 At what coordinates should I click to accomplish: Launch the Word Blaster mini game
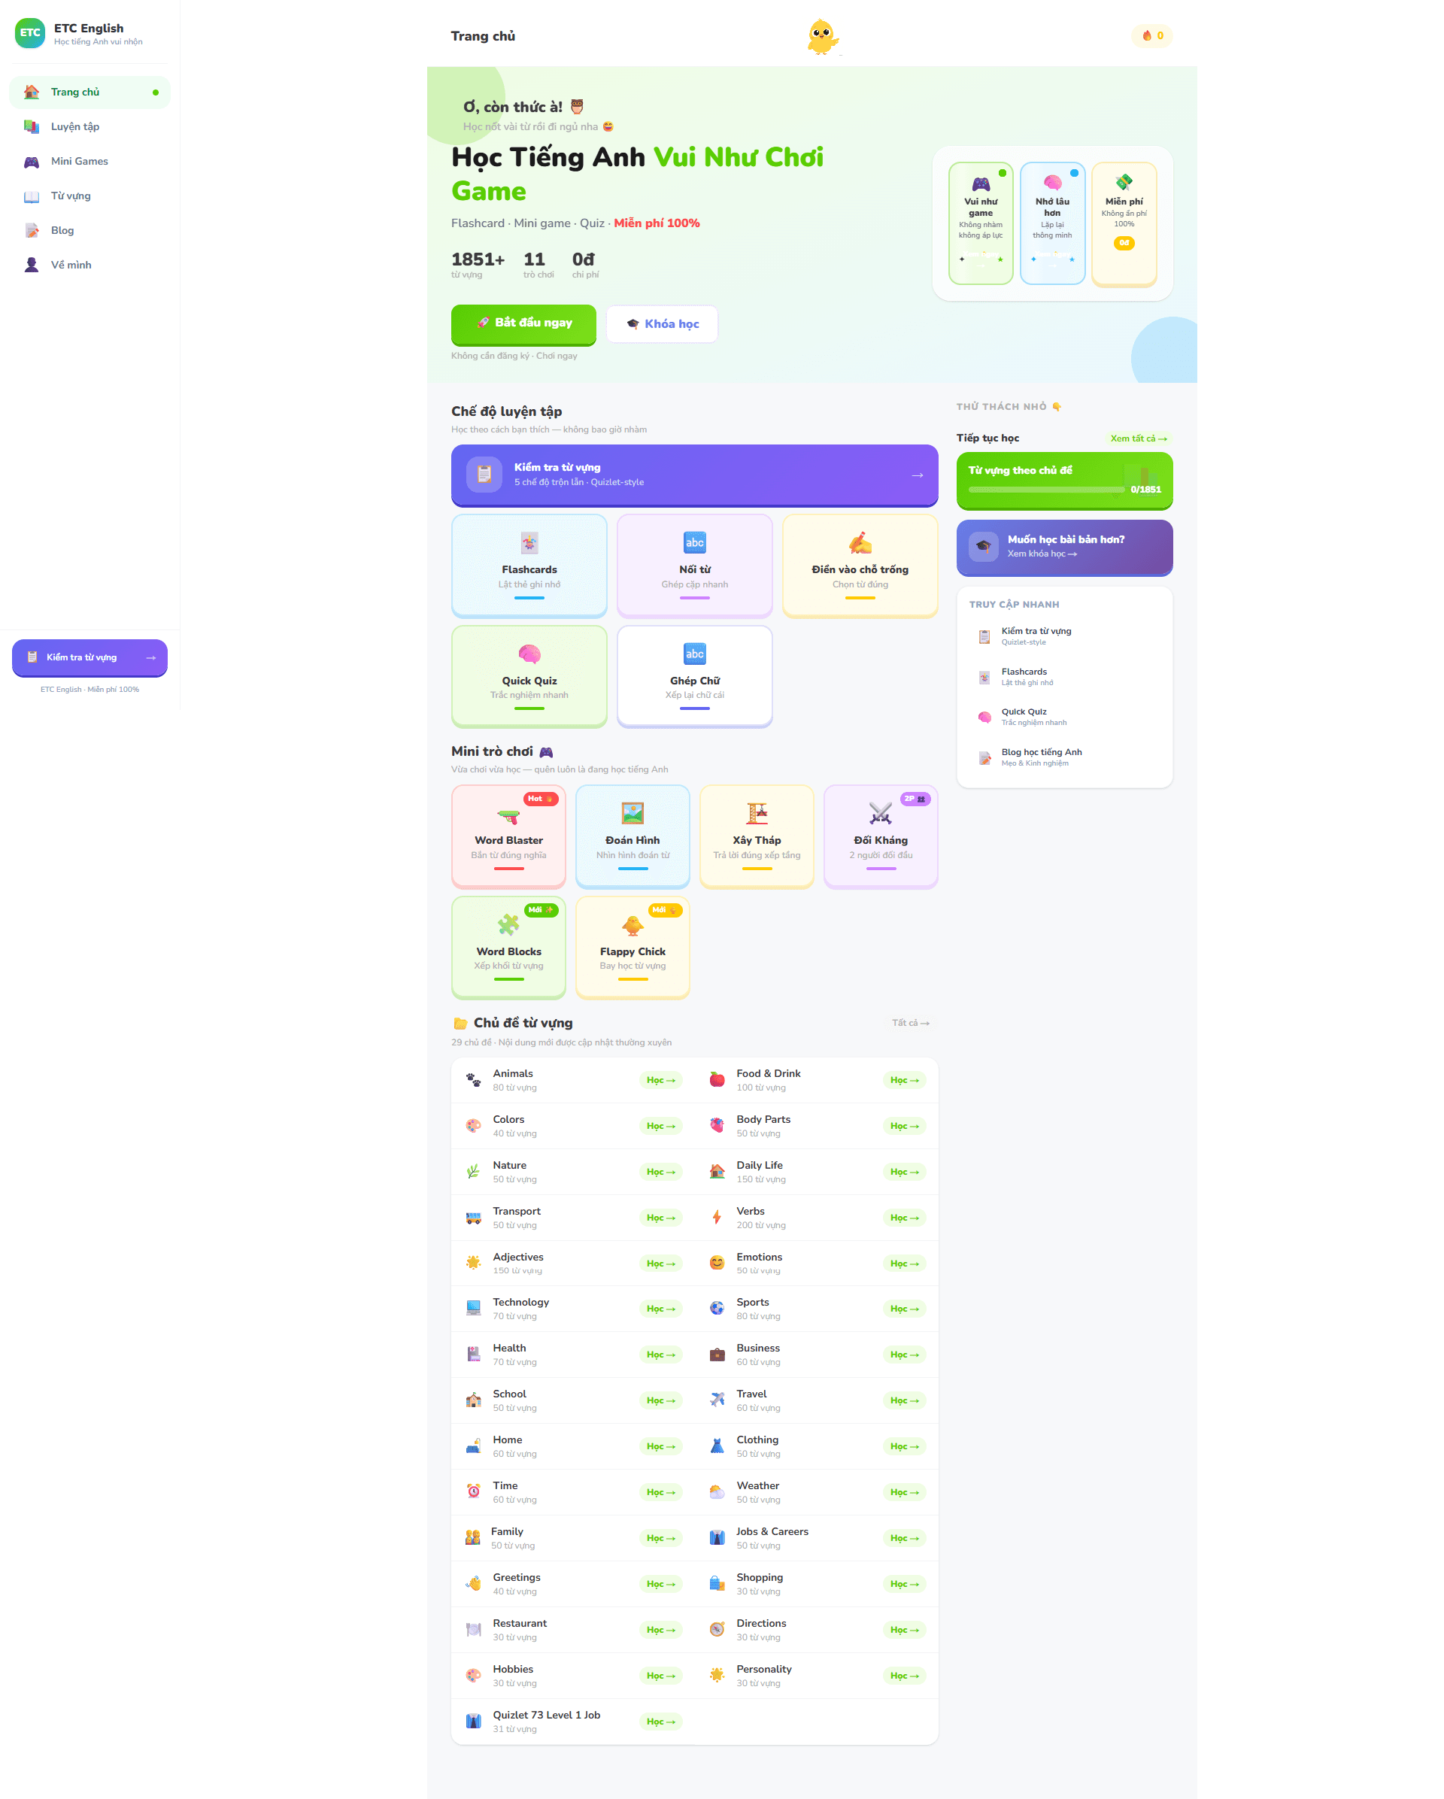pos(508,836)
